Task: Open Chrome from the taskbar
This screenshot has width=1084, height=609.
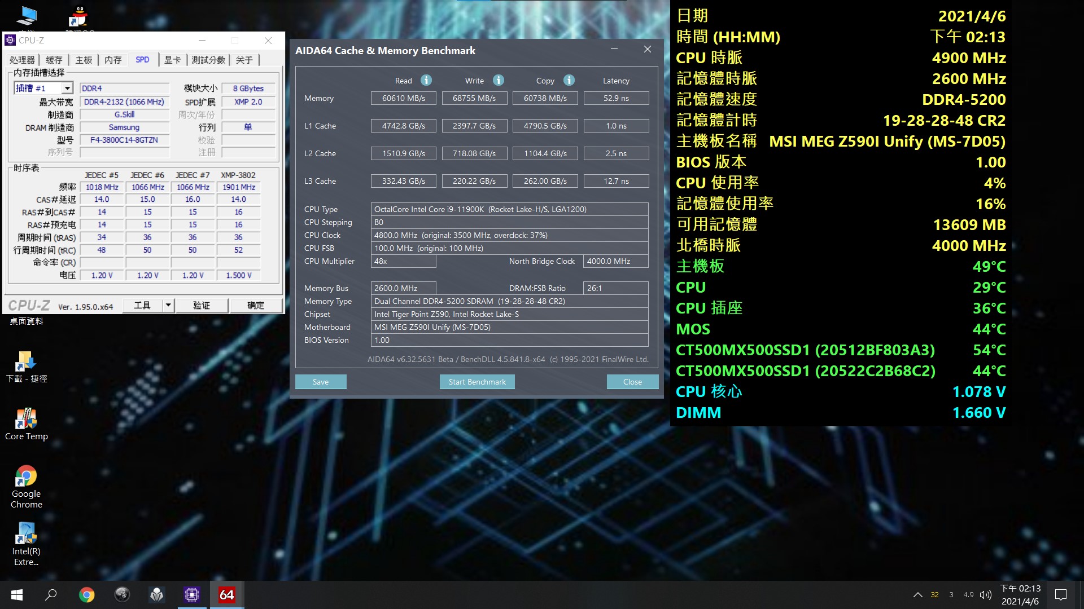Action: coord(86,595)
